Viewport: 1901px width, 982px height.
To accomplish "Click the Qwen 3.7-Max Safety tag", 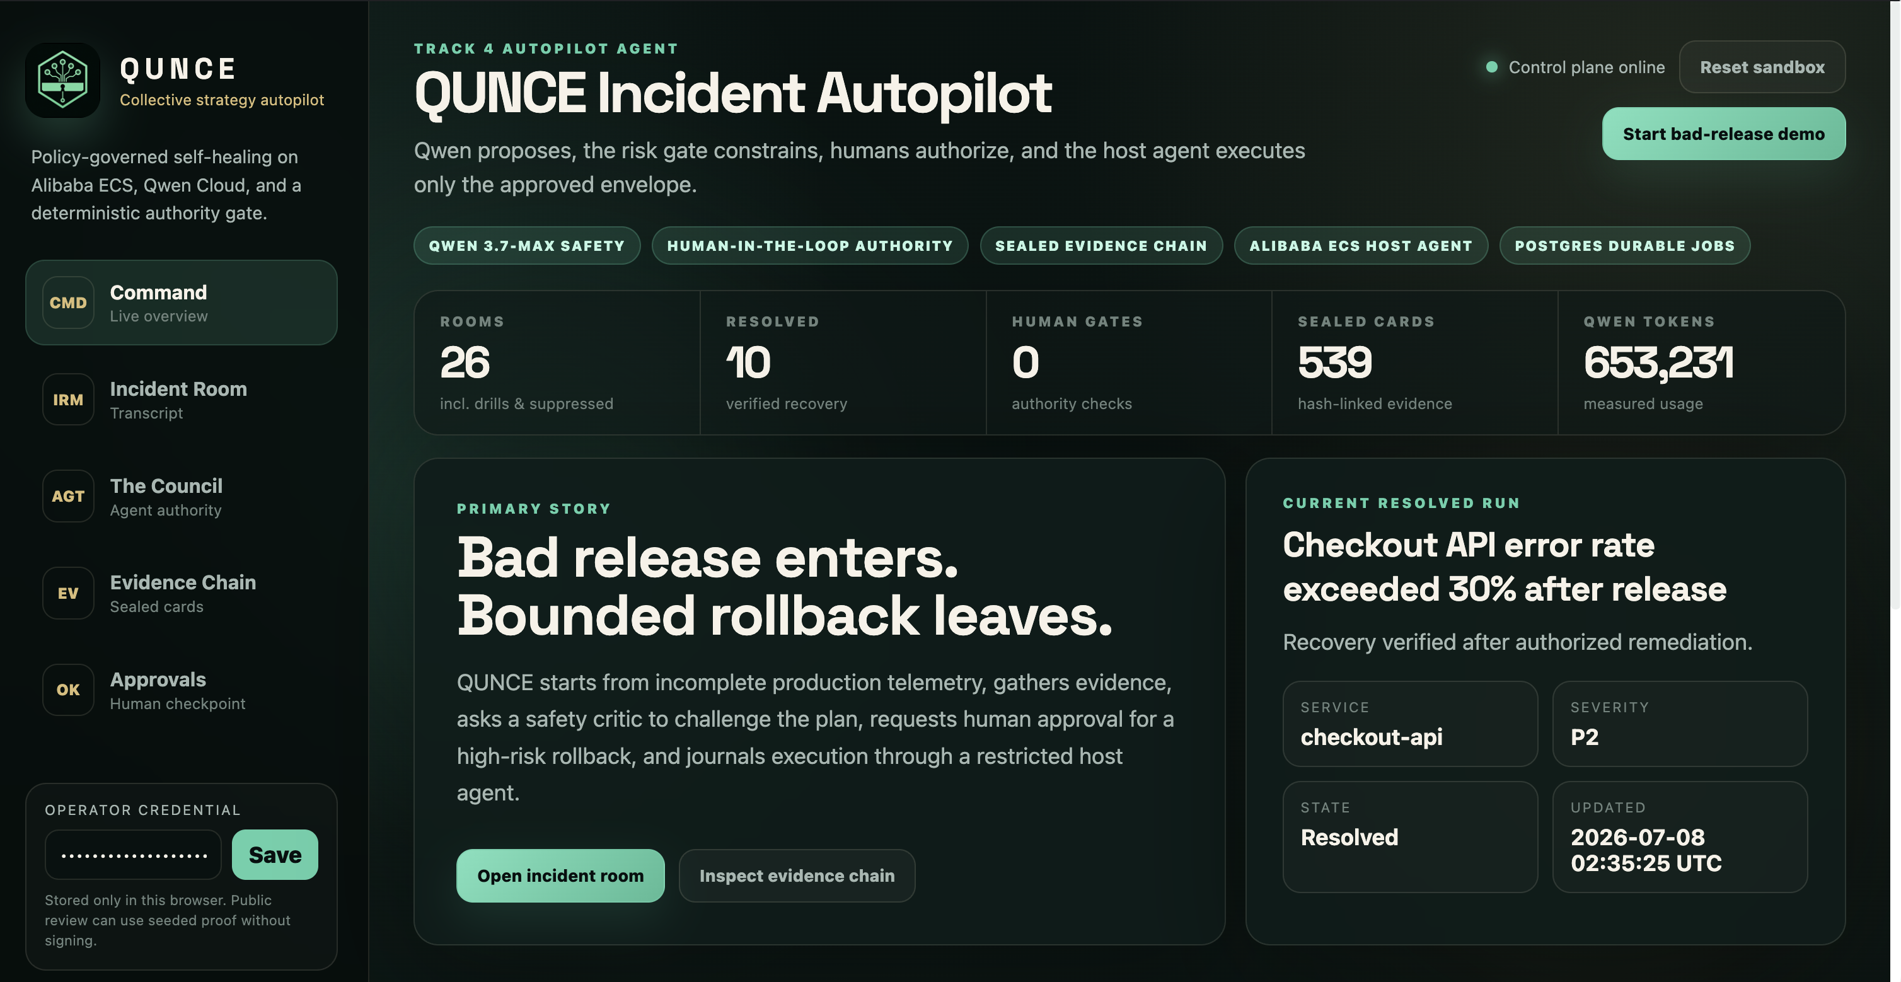I will (x=527, y=246).
